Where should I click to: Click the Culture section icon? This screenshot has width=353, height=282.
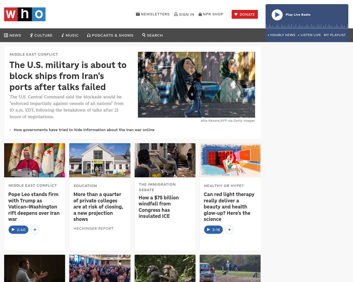[31, 35]
